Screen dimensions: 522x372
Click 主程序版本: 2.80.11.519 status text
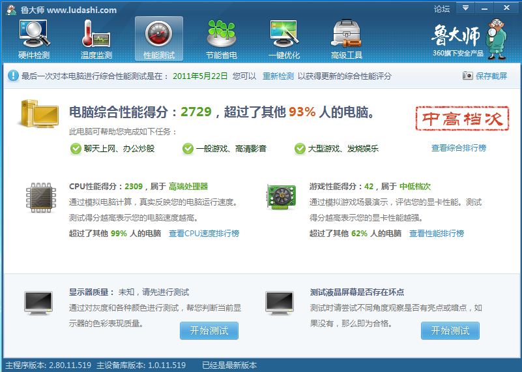pos(48,365)
